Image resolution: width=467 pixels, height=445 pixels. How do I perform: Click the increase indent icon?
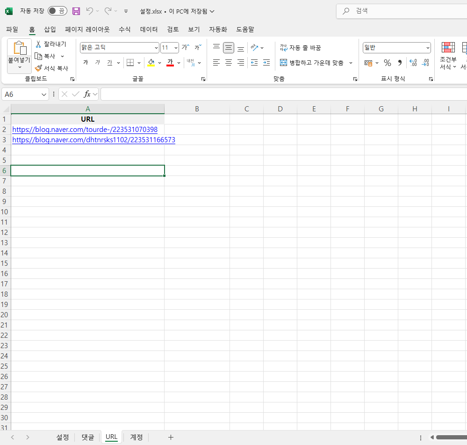266,63
